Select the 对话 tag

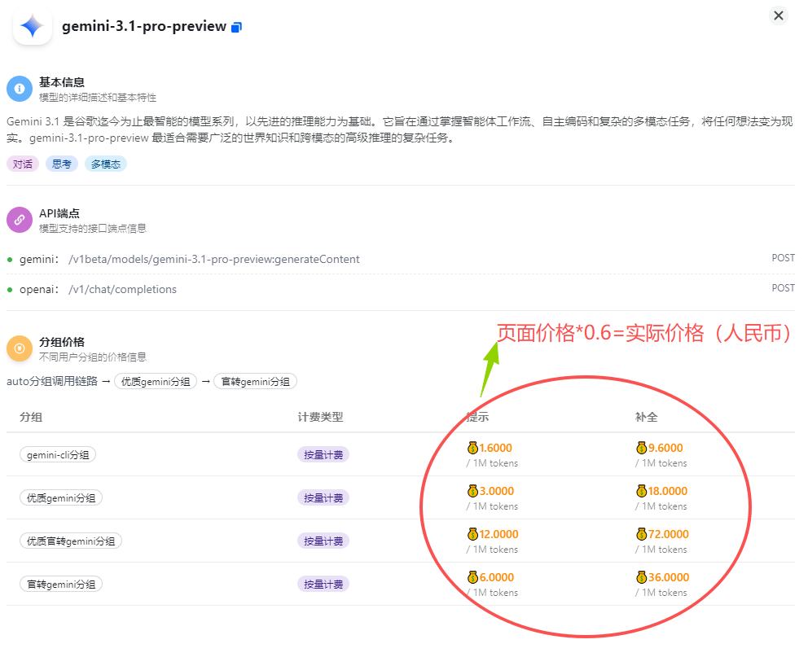tap(23, 164)
